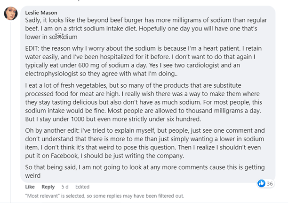288x203 pixels.
Task: Click the boxed OBJ placeholder character in 'sodium'
Action: coord(59,36)
